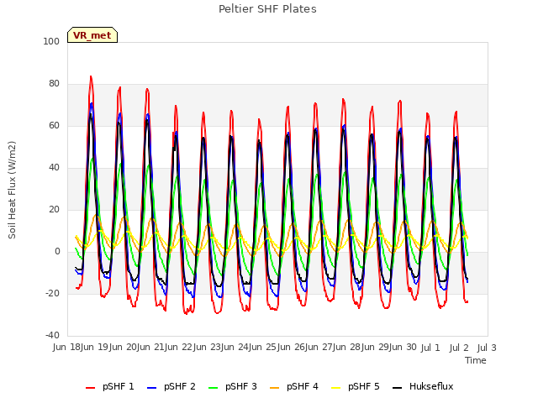Viewport: 538px width, 403px height.
Task: Click the pSHF 1 legend label
Action: coord(118,386)
